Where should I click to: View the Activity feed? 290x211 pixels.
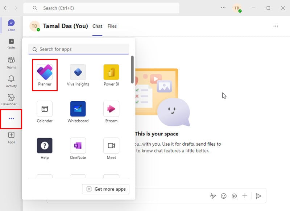[11, 81]
